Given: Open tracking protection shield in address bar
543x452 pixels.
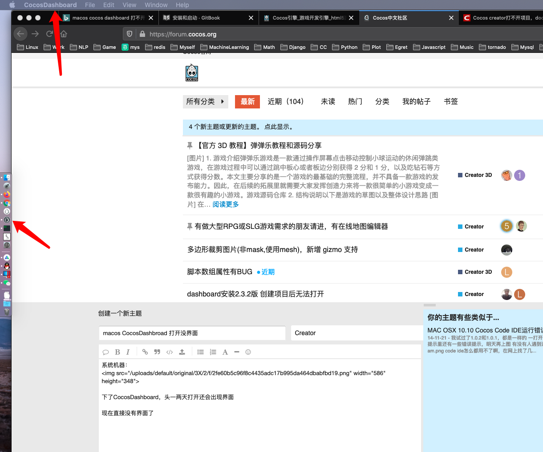Looking at the screenshot, I should (x=130, y=34).
